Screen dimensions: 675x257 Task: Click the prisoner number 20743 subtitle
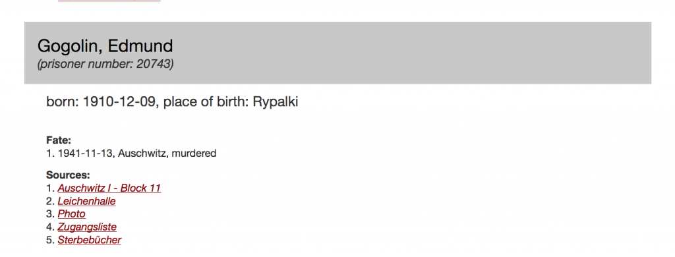(x=105, y=64)
